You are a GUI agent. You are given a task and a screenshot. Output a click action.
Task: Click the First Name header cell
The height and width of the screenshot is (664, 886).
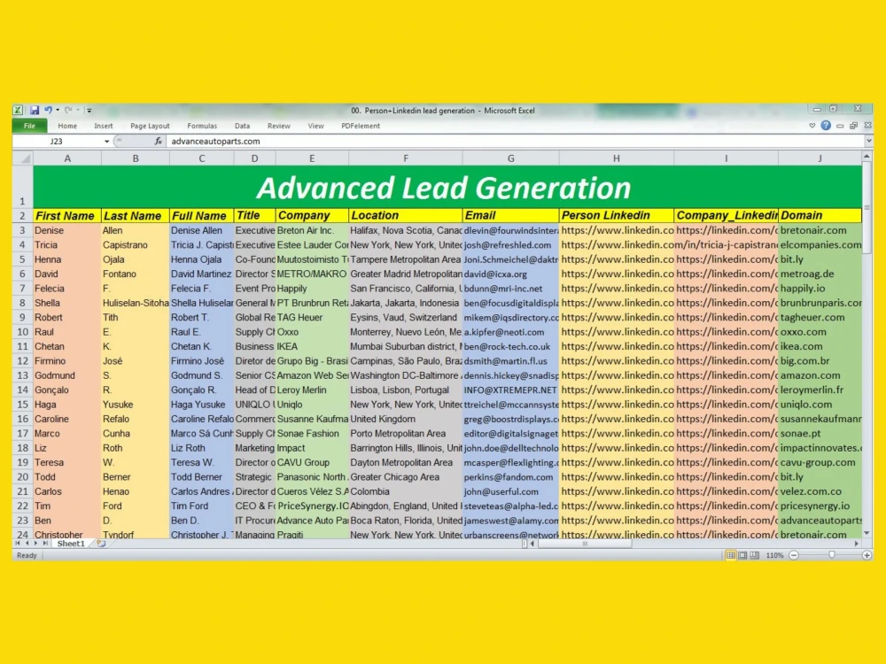pyautogui.click(x=67, y=216)
